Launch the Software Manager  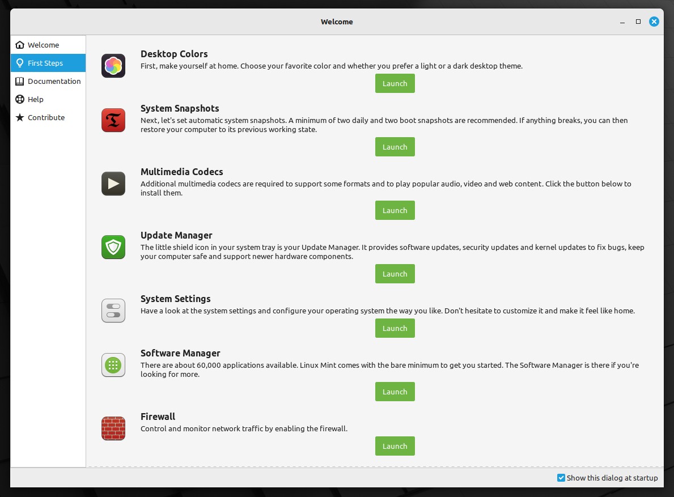[395, 392]
